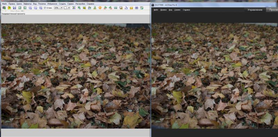
Task: Open the Справка menu in the left viewer
Action: [x=90, y=4]
